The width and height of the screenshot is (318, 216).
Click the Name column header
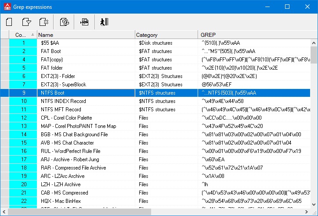click(86, 35)
